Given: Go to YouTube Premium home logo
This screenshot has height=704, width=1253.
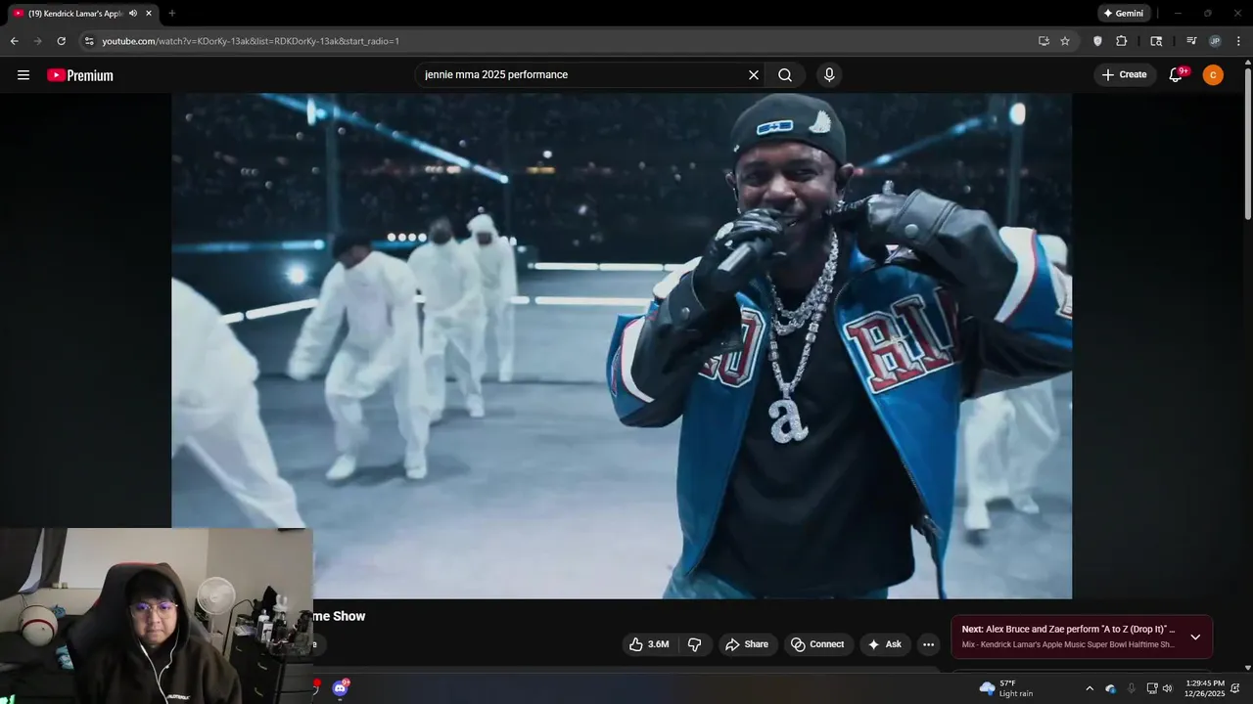Looking at the screenshot, I should (80, 75).
